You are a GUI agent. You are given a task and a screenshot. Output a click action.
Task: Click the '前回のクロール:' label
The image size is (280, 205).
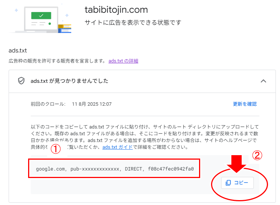pyautogui.click(x=48, y=104)
